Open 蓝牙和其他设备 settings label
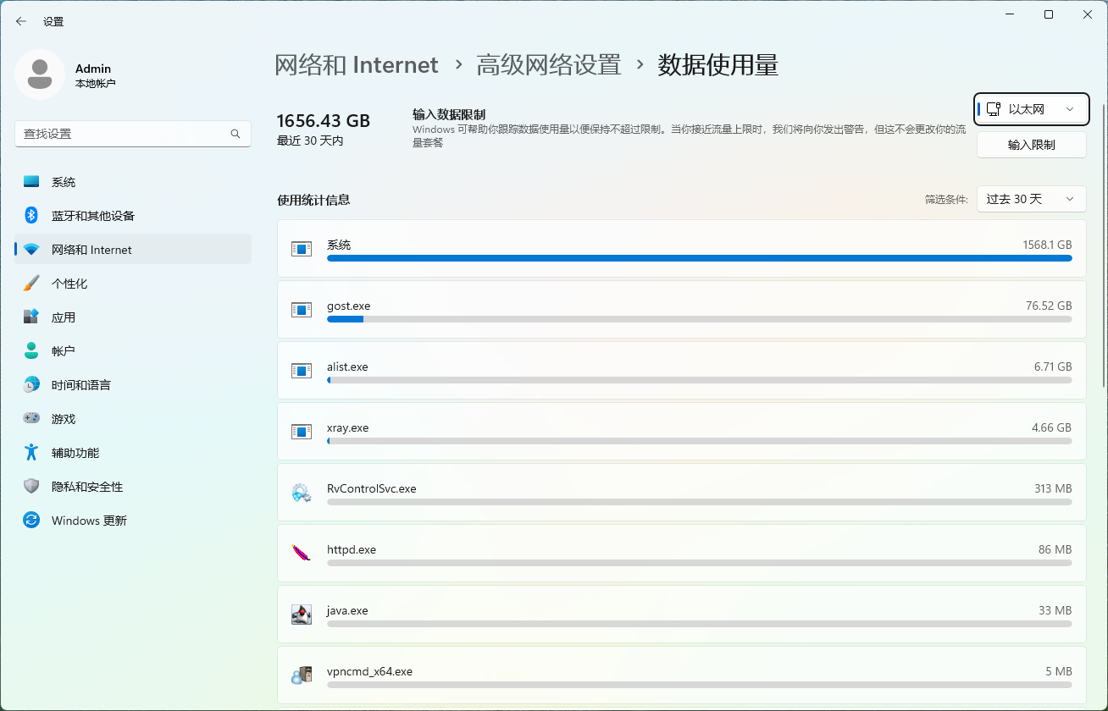 93,216
